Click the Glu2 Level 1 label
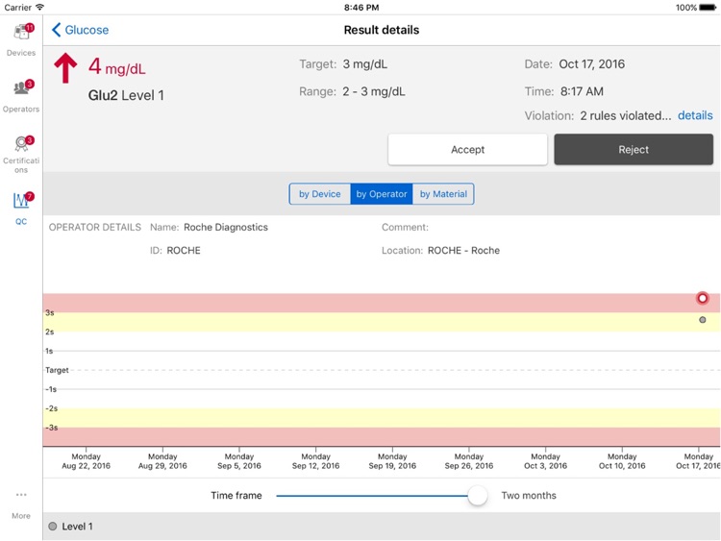Viewport: 721px width, 541px height. click(126, 95)
